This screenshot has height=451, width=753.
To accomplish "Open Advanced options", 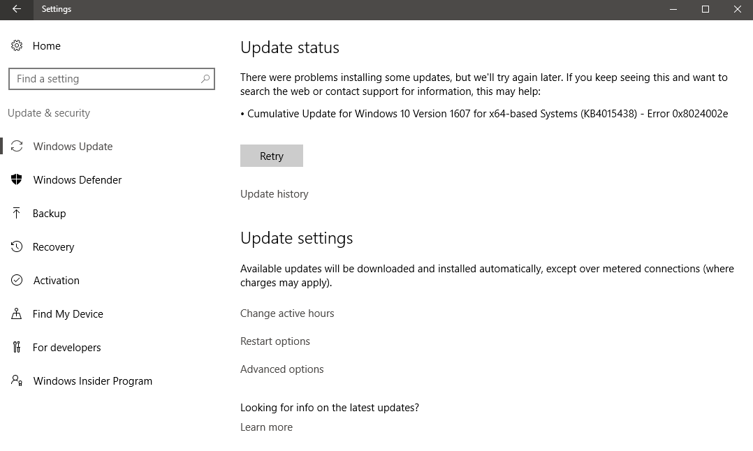I will pyautogui.click(x=282, y=369).
